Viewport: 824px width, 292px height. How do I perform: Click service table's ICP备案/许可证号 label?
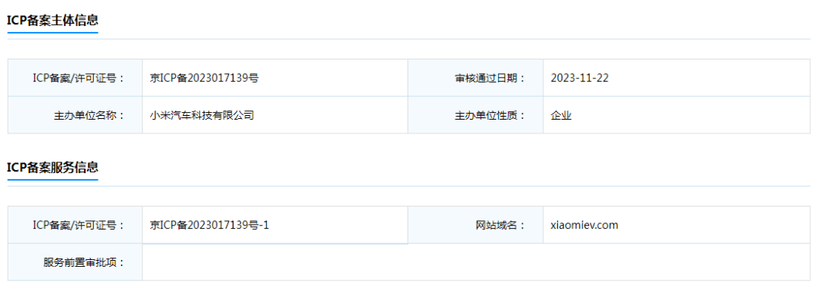79,226
